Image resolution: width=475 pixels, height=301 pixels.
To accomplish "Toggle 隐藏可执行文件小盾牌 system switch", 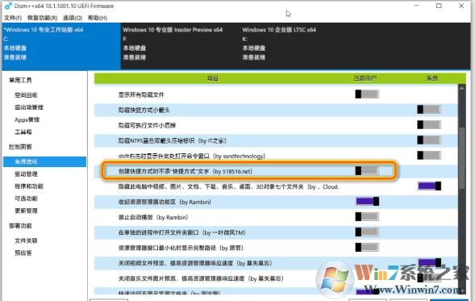I will coord(429,124).
